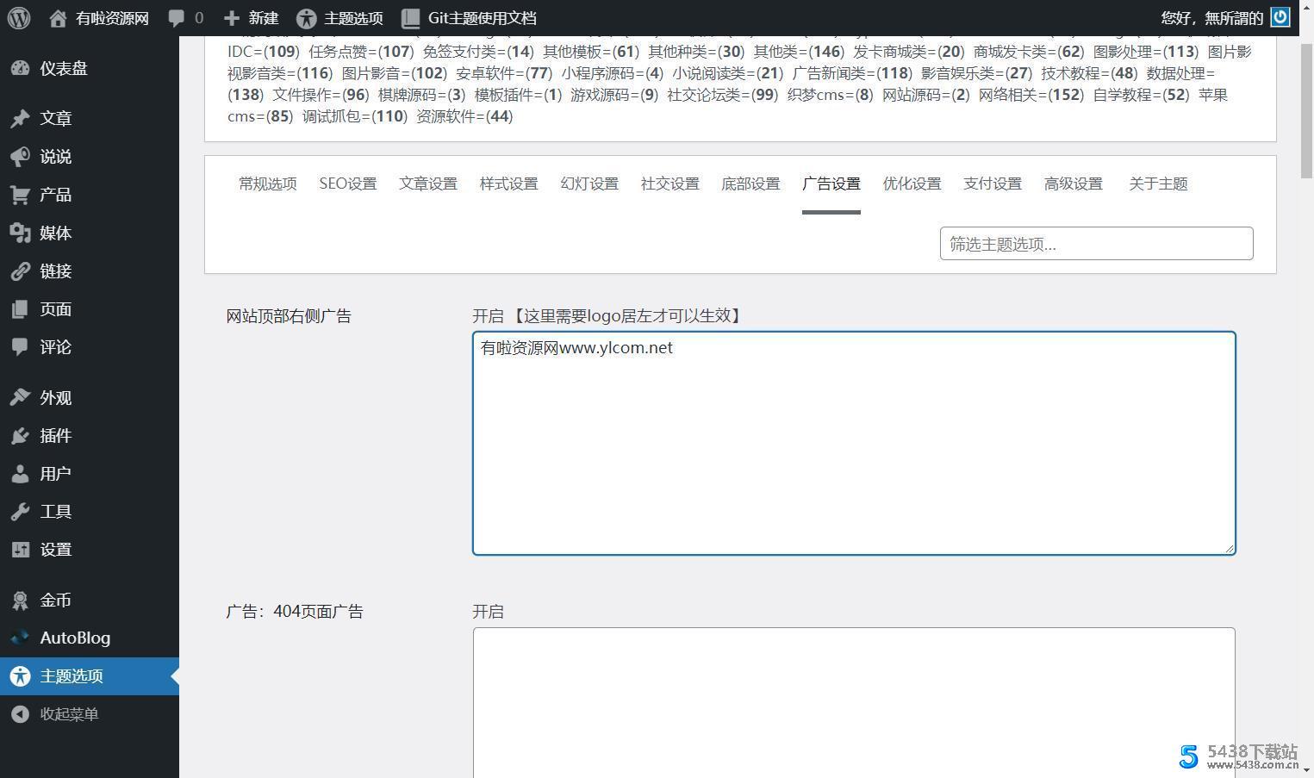Viewport: 1314px width, 778px height.
Task: Click the user avatar power icon
Action: coord(1280,18)
